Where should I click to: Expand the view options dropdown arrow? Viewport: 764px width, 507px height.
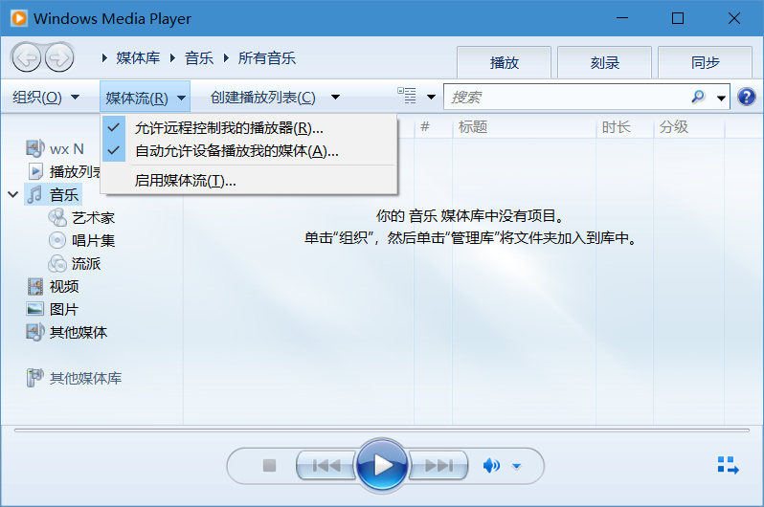click(431, 97)
